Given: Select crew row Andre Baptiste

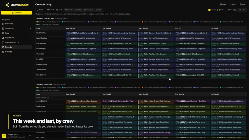Looking at the screenshot, I should coord(41,101).
